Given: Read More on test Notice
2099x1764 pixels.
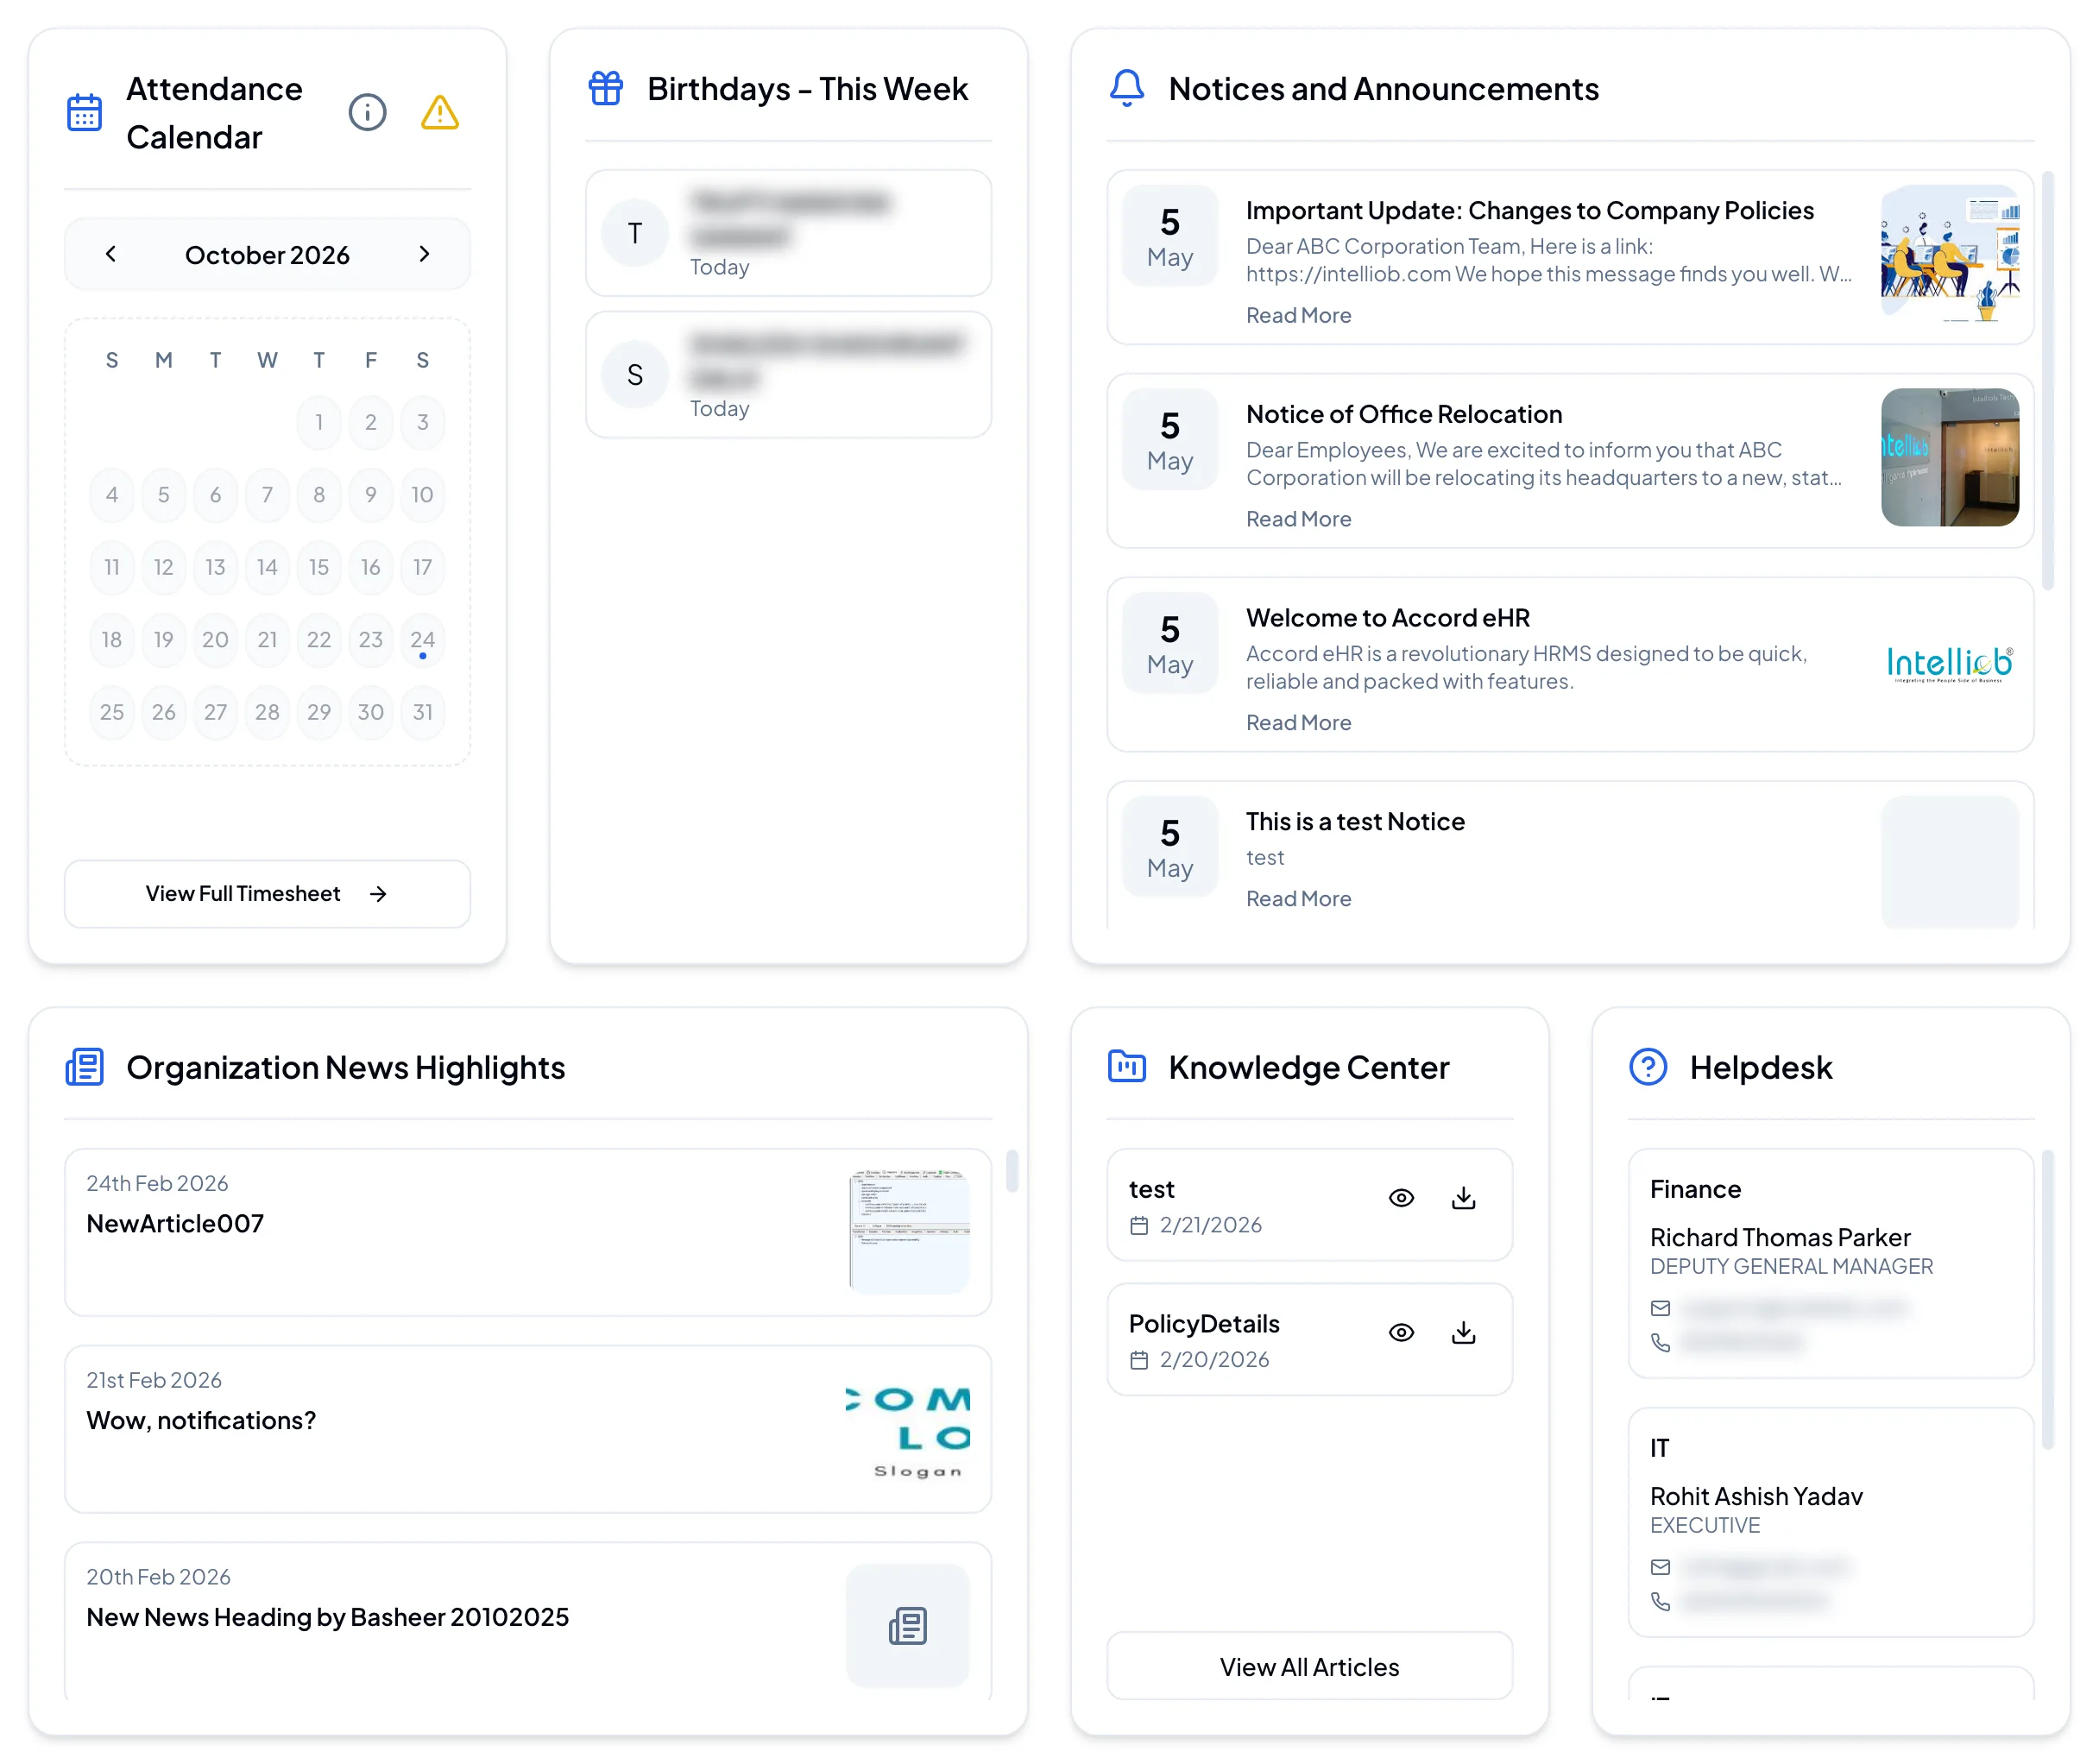Looking at the screenshot, I should click(1298, 899).
